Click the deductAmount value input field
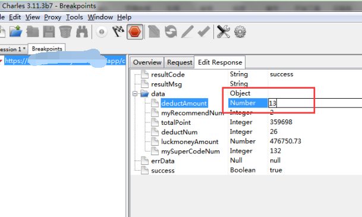The width and height of the screenshot is (362, 217). (315, 103)
